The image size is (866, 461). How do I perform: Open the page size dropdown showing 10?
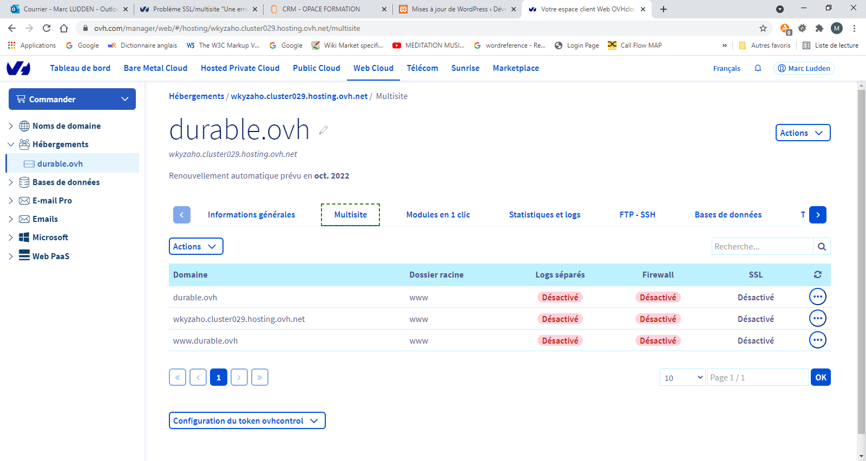pyautogui.click(x=683, y=378)
